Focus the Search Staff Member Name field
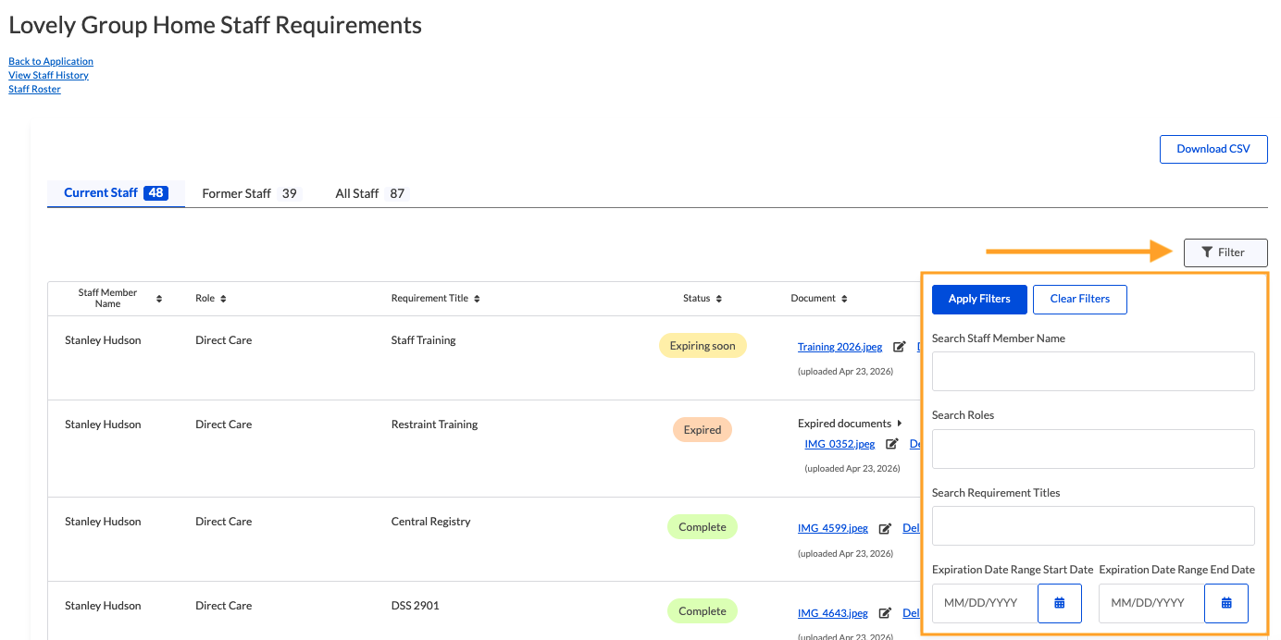Viewport: 1281px width, 640px height. [1093, 371]
